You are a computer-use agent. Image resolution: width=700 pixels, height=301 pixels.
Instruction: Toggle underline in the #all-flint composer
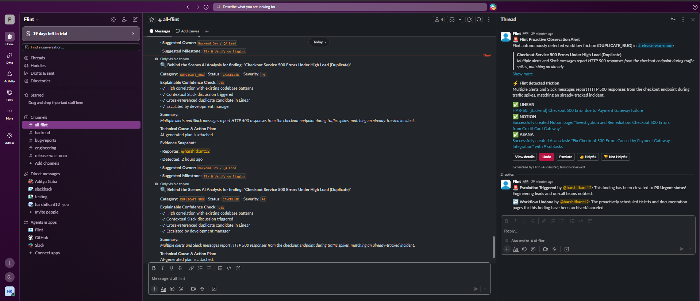coord(172,268)
